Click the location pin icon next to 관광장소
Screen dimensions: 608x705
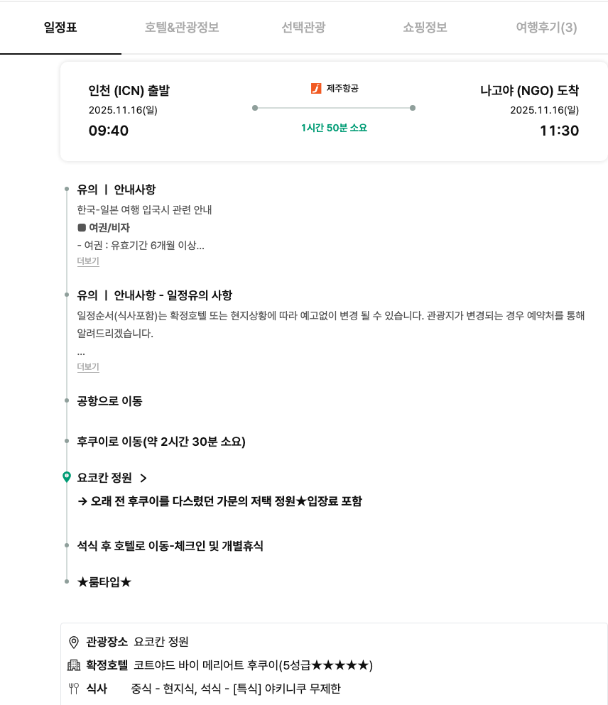[73, 642]
